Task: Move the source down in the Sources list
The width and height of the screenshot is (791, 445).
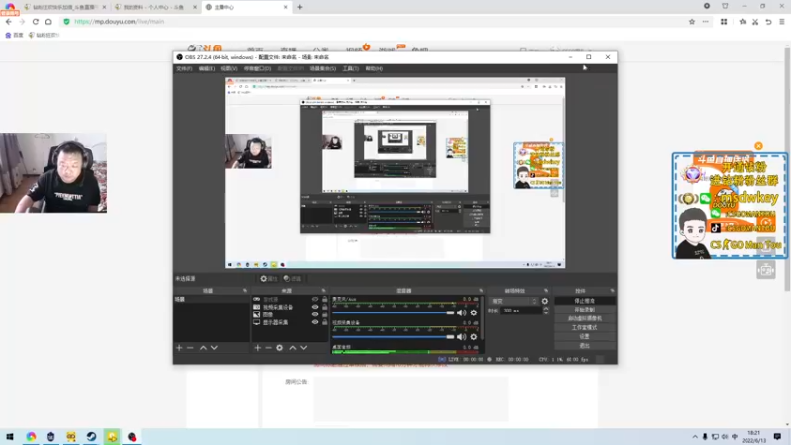Action: point(304,348)
